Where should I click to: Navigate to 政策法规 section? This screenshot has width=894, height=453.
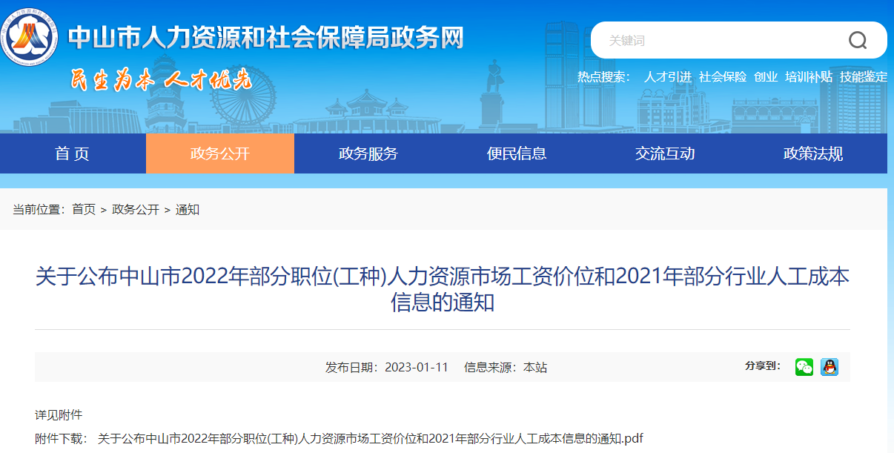click(812, 153)
